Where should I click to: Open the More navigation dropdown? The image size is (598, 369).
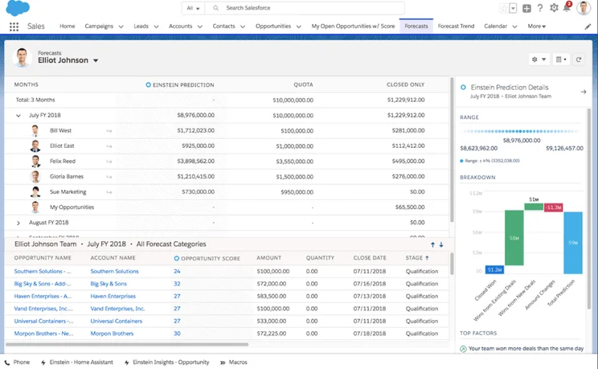pos(537,27)
